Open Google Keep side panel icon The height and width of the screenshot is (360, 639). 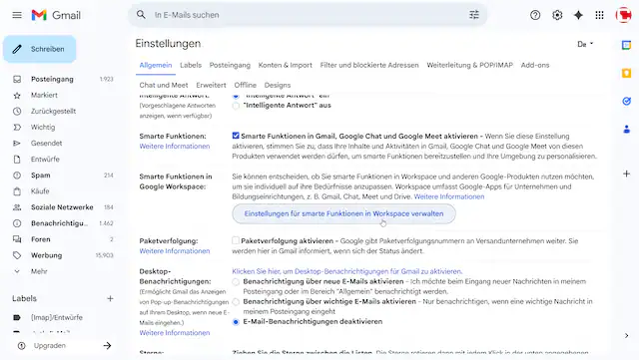626,74
